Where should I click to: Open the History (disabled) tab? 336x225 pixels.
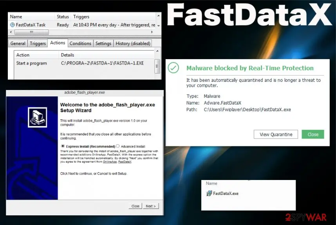pyautogui.click(x=133, y=43)
